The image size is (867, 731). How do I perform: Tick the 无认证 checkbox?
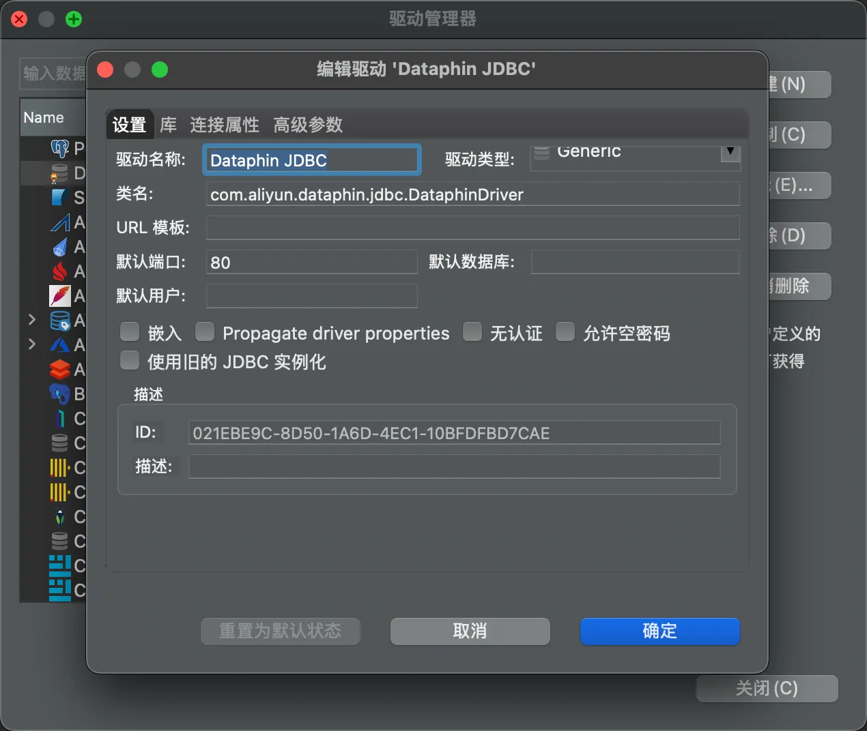click(x=472, y=332)
